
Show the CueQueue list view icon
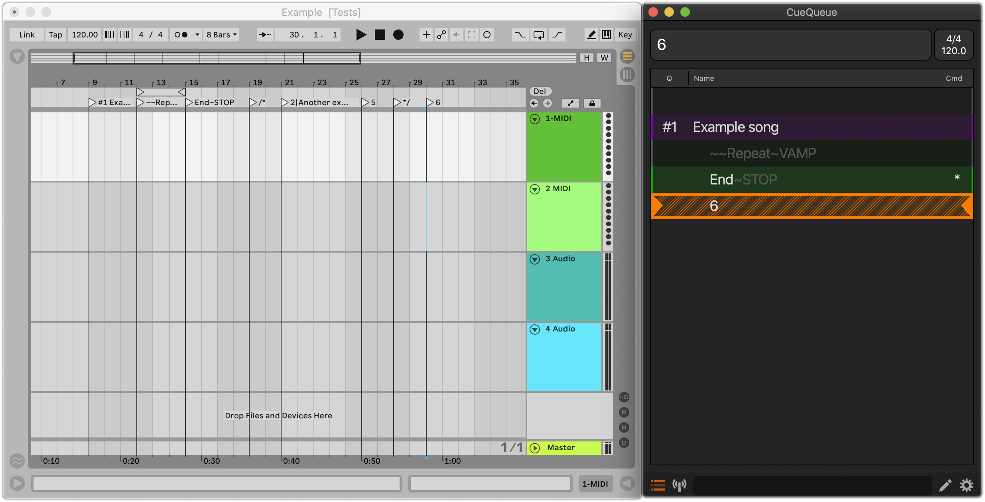(x=658, y=485)
